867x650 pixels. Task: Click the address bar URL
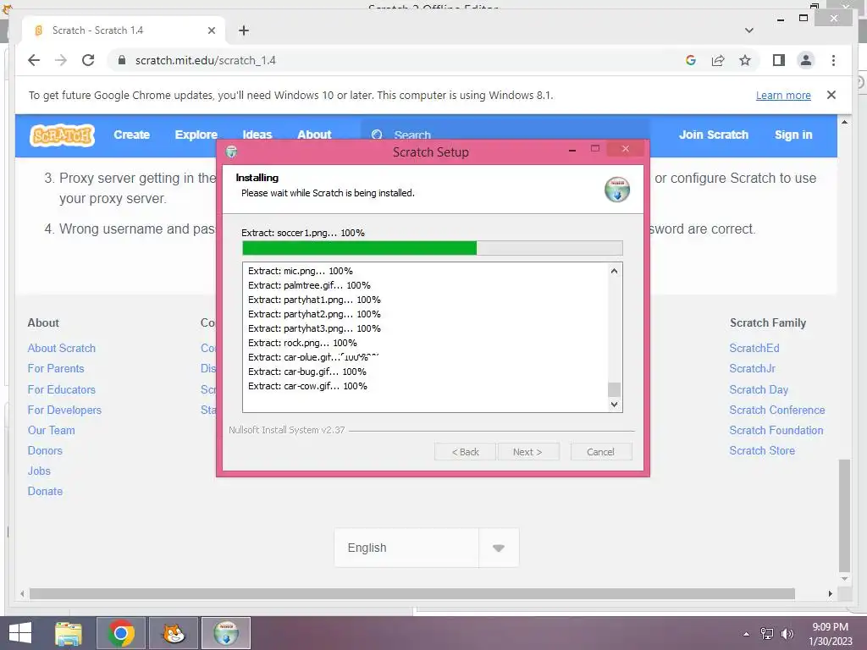[205, 60]
